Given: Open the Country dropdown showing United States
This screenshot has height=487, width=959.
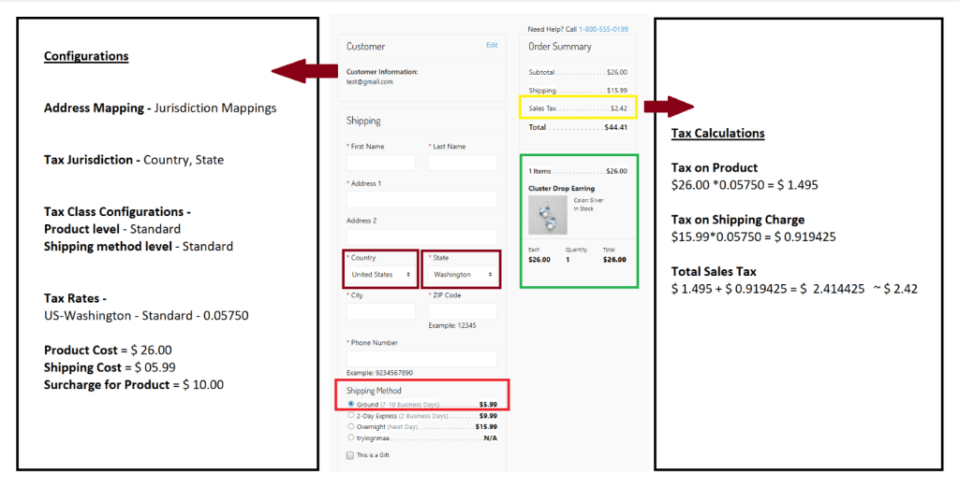Looking at the screenshot, I should [380, 275].
